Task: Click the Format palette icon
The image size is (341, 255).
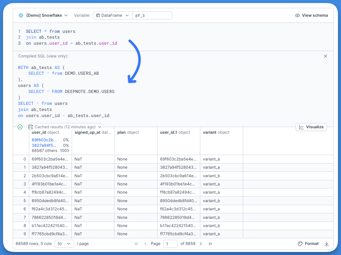Action: tap(300, 244)
